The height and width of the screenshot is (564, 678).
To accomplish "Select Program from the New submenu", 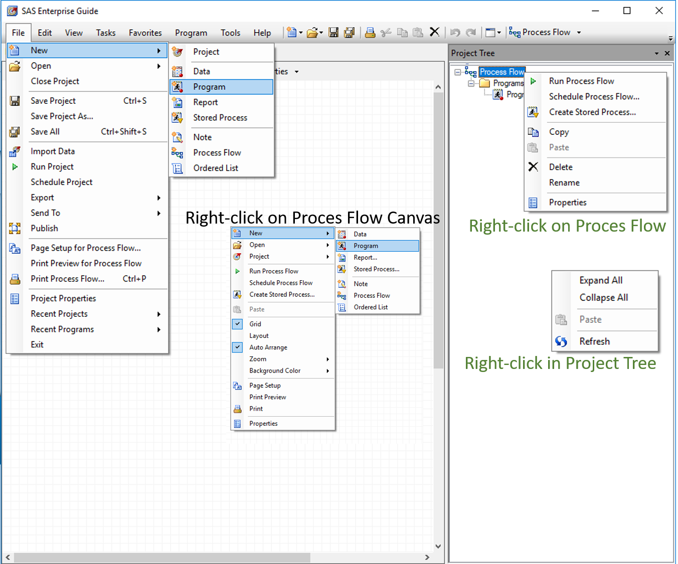I will pyautogui.click(x=210, y=86).
